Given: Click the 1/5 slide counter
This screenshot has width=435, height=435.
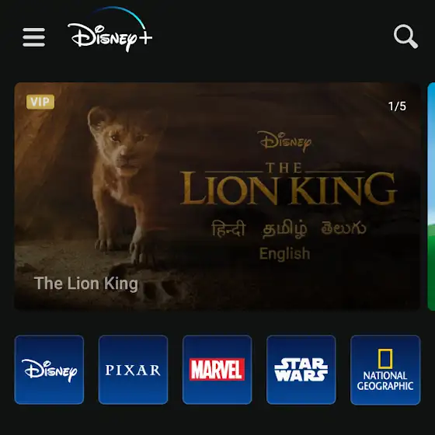Looking at the screenshot, I should [x=397, y=106].
